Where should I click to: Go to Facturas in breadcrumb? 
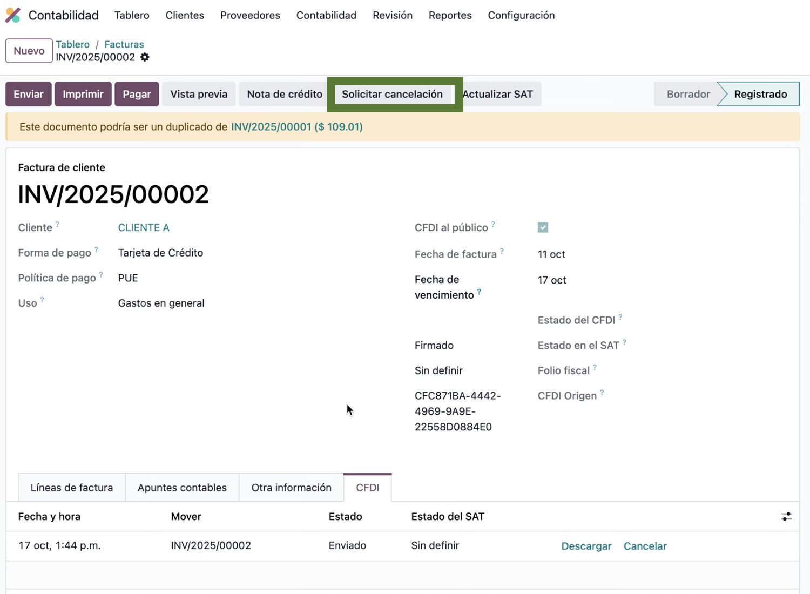[124, 44]
